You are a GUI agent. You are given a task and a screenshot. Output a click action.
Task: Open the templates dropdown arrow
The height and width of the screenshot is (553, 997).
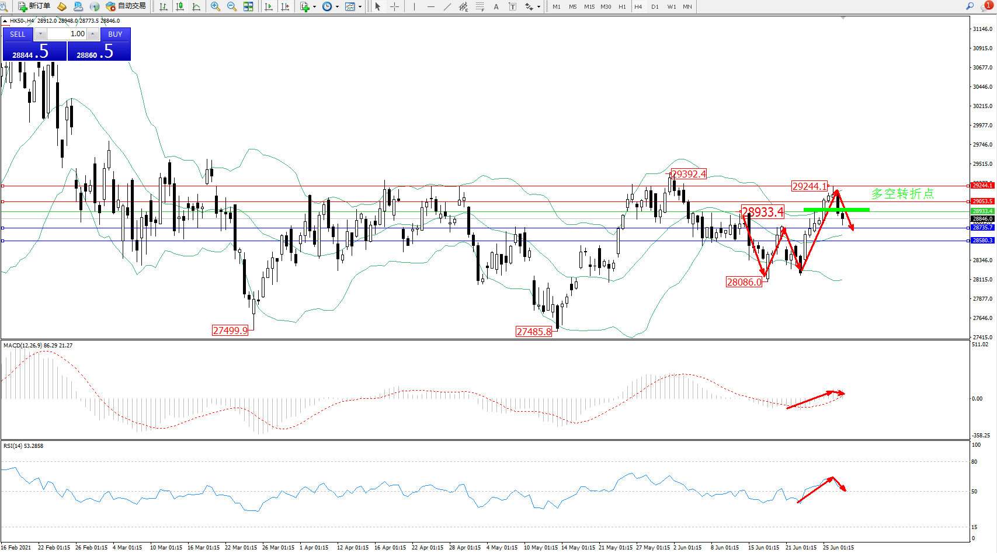(x=360, y=7)
